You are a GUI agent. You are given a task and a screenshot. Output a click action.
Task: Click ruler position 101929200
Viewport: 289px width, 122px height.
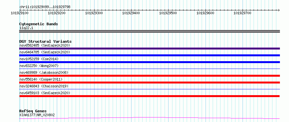57,13
